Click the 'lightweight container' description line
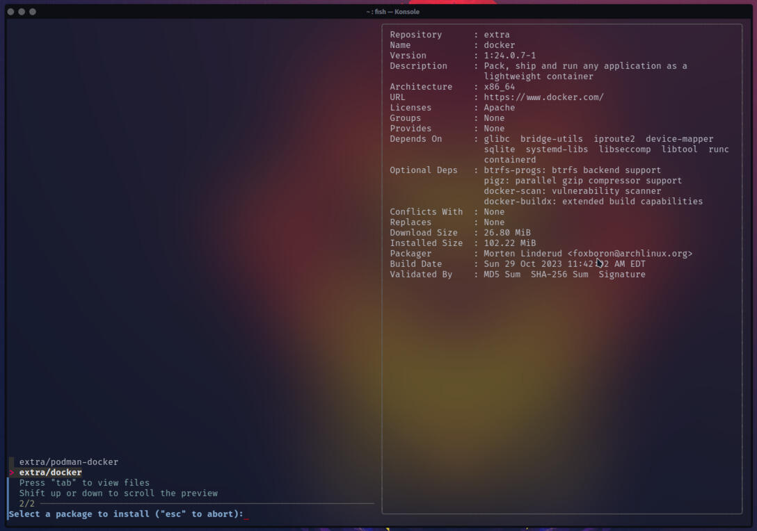The height and width of the screenshot is (531, 757). click(539, 76)
